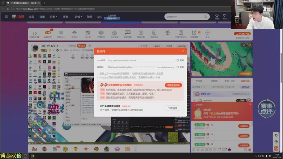Open the 鱼吧 nav item
The width and height of the screenshot is (283, 159).
point(89,17)
